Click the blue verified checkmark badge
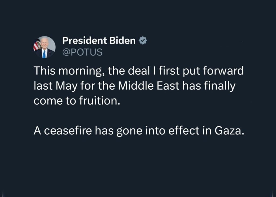 143,41
